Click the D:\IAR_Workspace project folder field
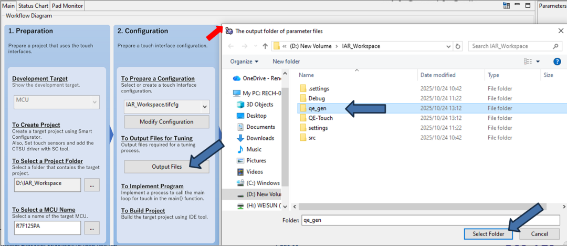This screenshot has height=246, width=567. coord(47,185)
